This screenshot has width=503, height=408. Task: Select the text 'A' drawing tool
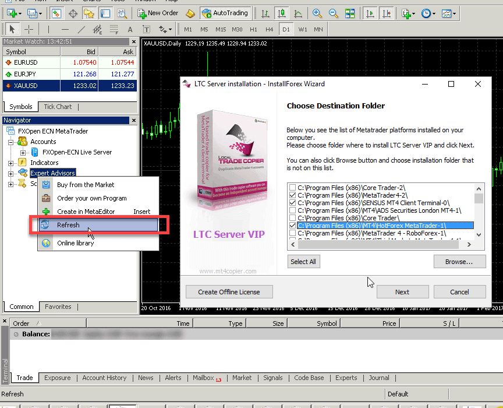tap(130, 30)
